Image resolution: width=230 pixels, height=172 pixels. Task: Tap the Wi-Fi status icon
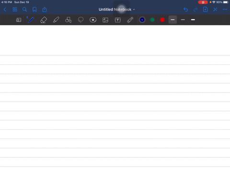tap(214, 2)
